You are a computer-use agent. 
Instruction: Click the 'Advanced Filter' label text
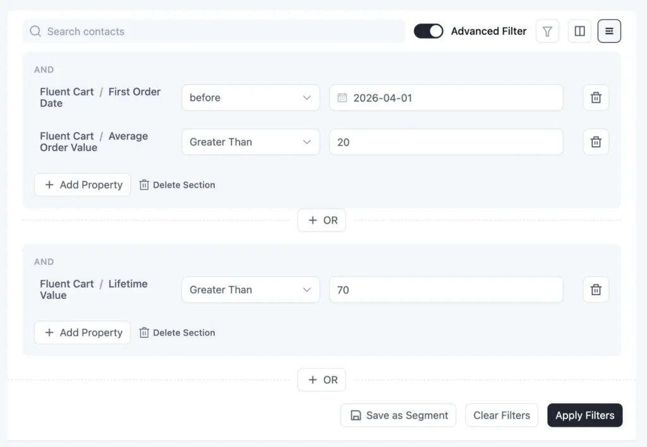[x=488, y=32]
